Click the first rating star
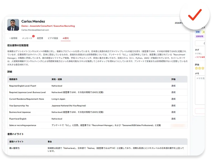The image size is (212, 160). click(x=196, y=68)
